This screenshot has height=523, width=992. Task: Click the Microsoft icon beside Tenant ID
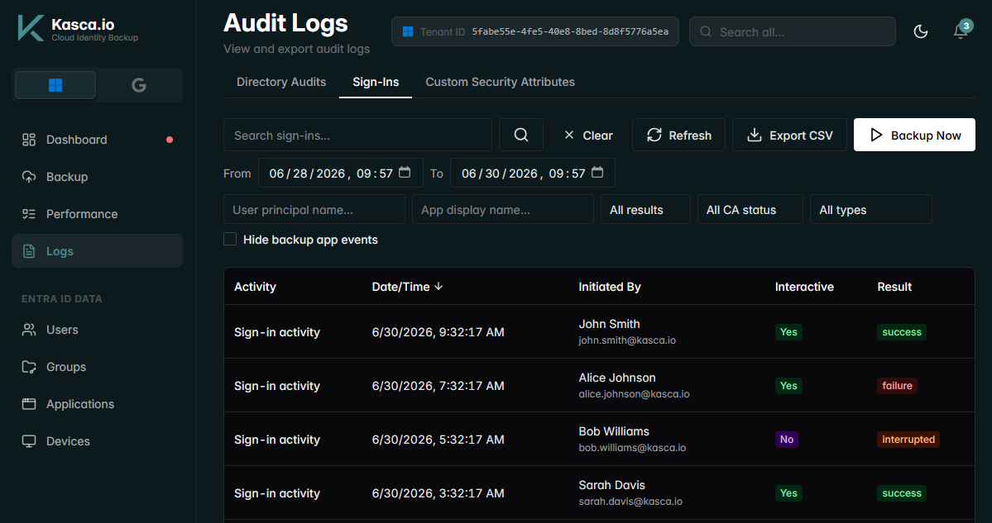[x=408, y=31]
